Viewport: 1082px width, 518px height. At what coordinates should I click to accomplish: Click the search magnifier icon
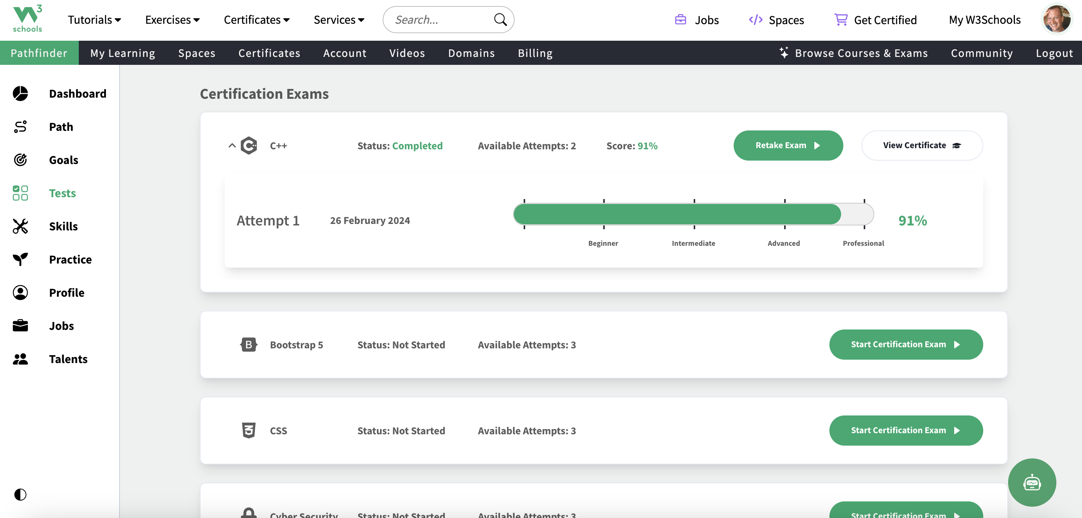pos(500,20)
